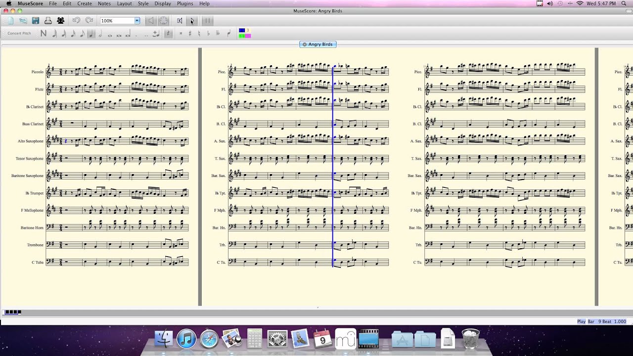Select the half note duration
The width and height of the screenshot is (633, 356).
click(x=100, y=34)
